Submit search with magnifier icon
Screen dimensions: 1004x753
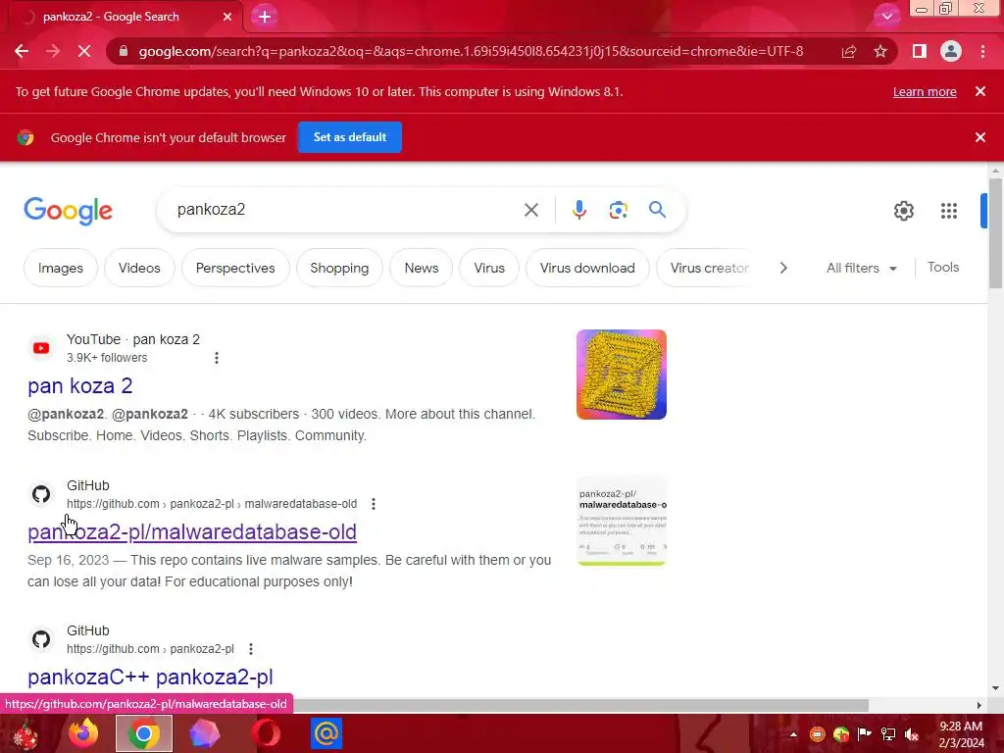pyautogui.click(x=657, y=210)
